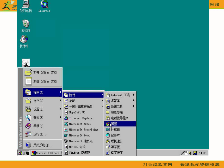The height and width of the screenshot is (168, 224).
Task: Open Windows 资源管理器 entry
Action: 83,153
